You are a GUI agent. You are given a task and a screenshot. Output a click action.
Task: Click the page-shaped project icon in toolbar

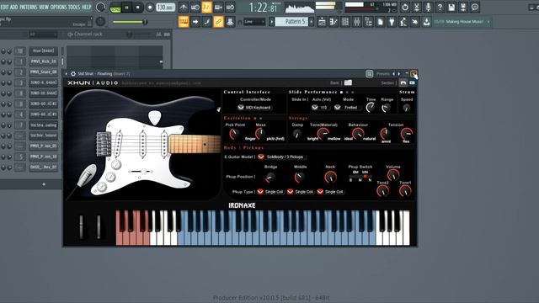pos(380,22)
